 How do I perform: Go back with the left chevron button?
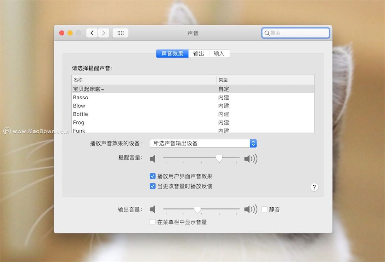pyautogui.click(x=92, y=33)
